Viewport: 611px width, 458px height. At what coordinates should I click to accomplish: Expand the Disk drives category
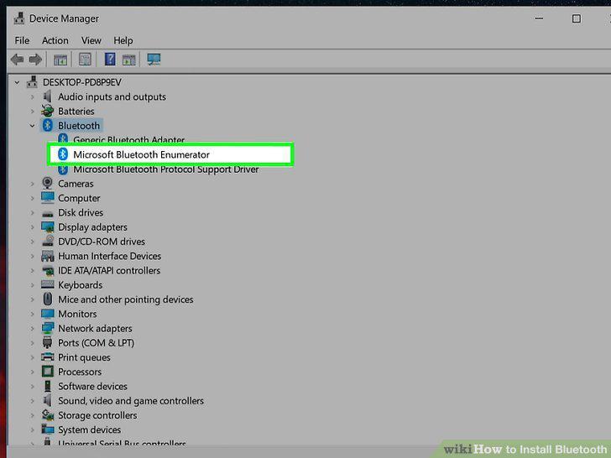(x=33, y=213)
